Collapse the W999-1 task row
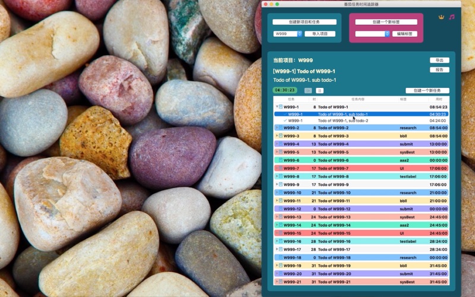 [x=276, y=107]
